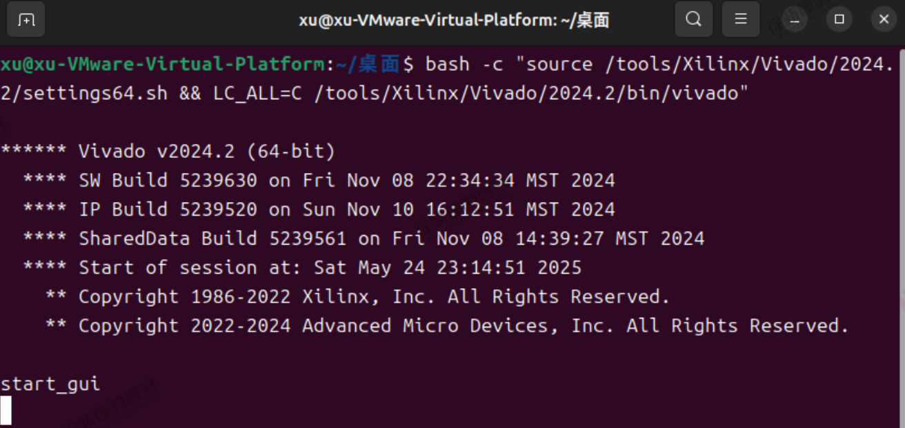Open the hamburger menu in the title bar
Image resolution: width=905 pixels, height=428 pixels.
(x=741, y=20)
